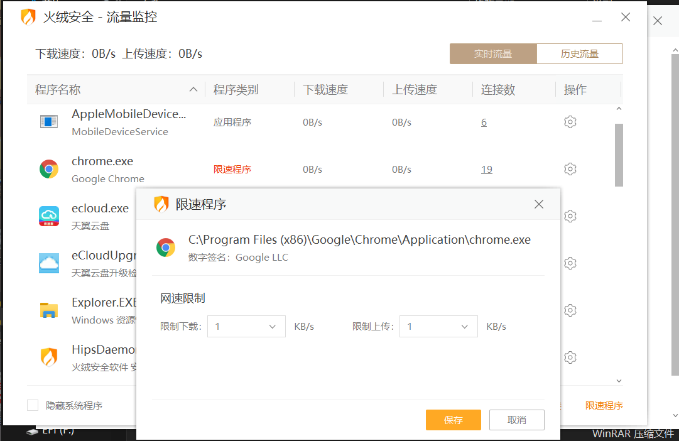Click the gear icon for chrome.exe row
This screenshot has width=679, height=441.
(x=570, y=169)
